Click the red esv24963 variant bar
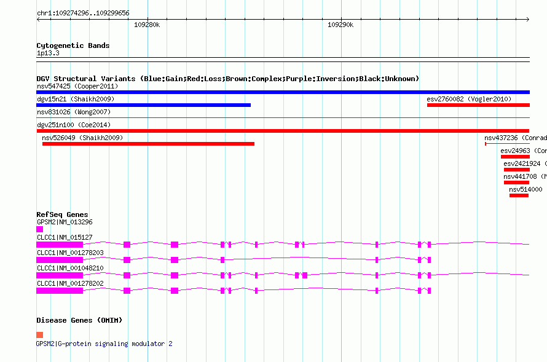The image size is (547, 362). (x=515, y=157)
